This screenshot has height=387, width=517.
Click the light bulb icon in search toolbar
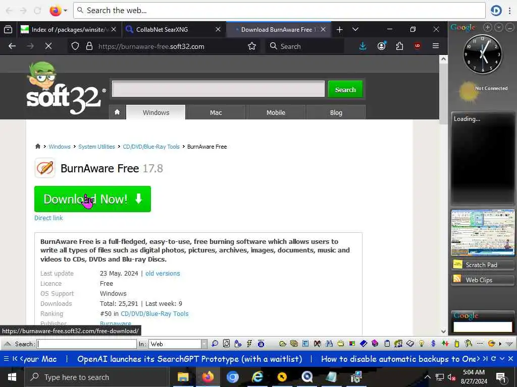pyautogui.click(x=422, y=344)
